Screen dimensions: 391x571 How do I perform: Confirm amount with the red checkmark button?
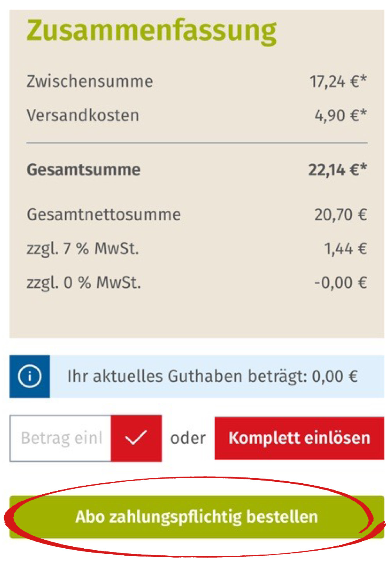pyautogui.click(x=136, y=438)
